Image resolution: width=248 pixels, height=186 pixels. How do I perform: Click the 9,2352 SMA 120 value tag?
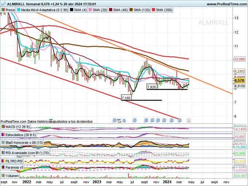tap(240, 71)
